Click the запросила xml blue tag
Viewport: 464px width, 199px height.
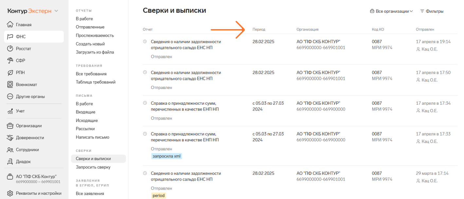(x=167, y=156)
